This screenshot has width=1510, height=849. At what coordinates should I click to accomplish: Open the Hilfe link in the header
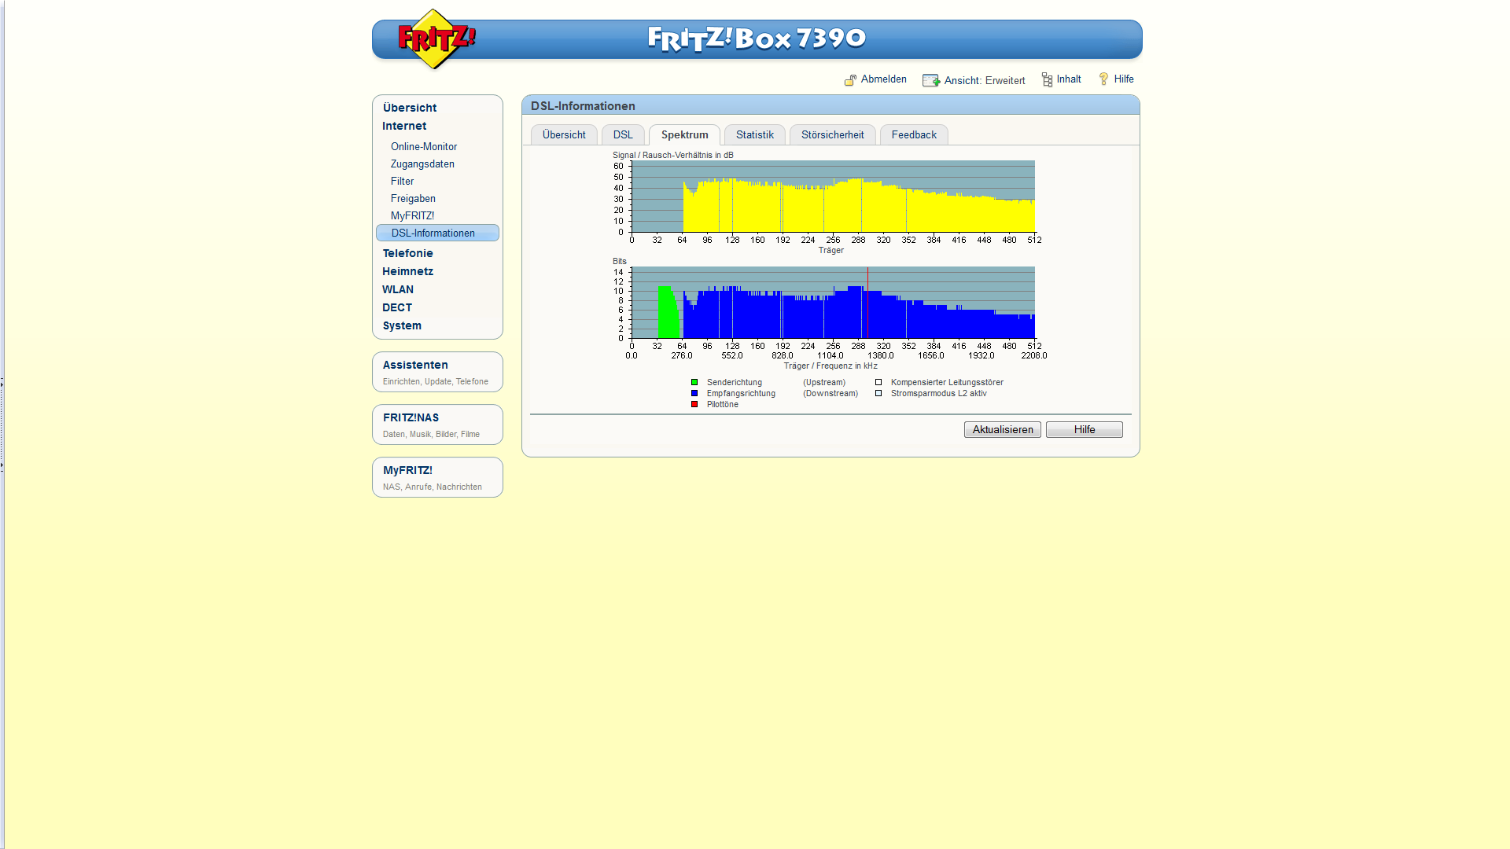tap(1124, 79)
